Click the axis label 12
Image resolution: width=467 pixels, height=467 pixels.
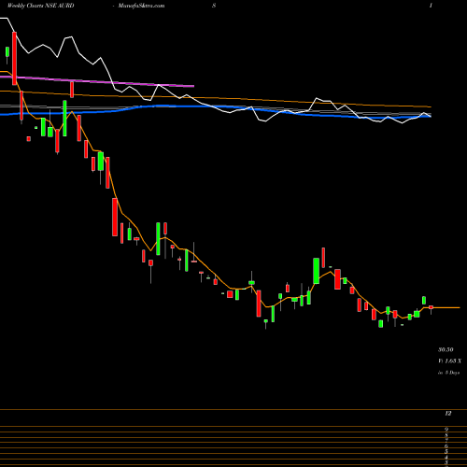(448, 414)
